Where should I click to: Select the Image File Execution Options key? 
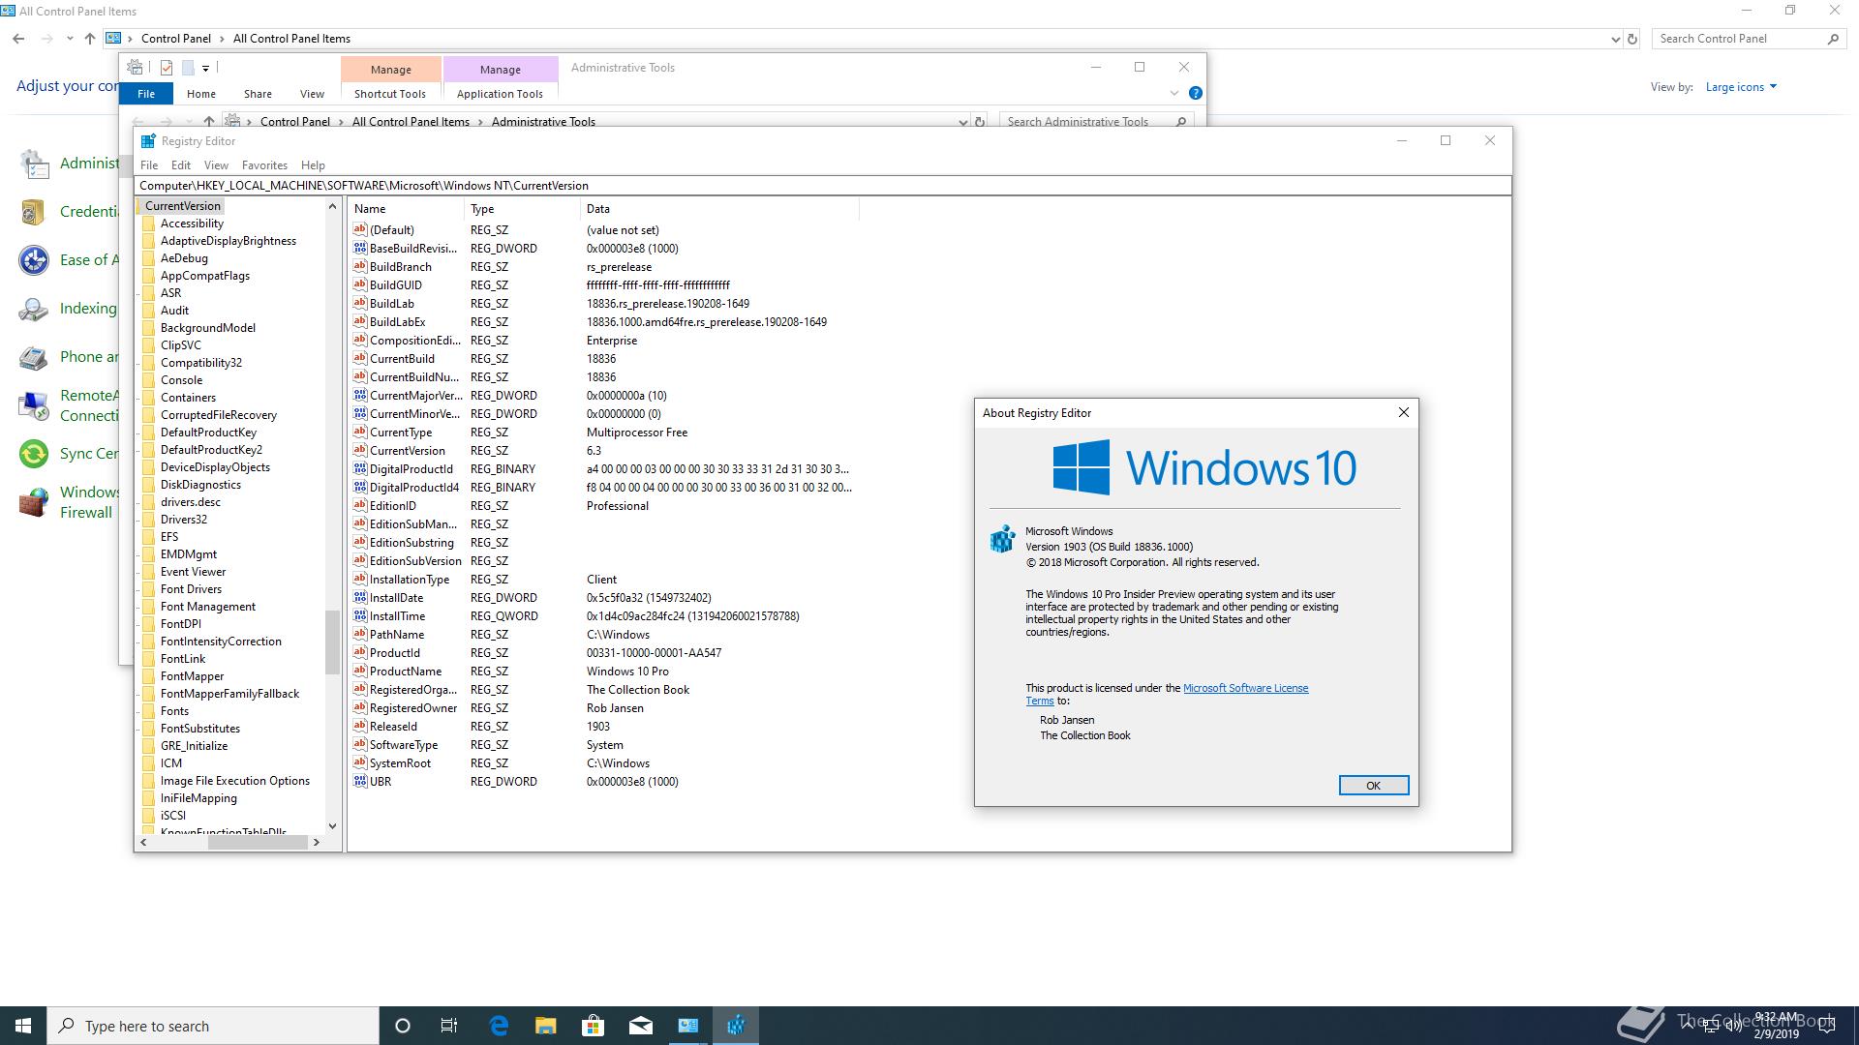click(x=235, y=781)
